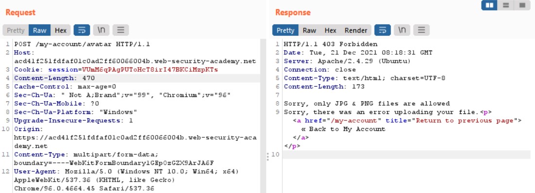This screenshot has width=535, height=193.
Task: Toggle word wrap in the Request panel
Action: tap(82, 30)
